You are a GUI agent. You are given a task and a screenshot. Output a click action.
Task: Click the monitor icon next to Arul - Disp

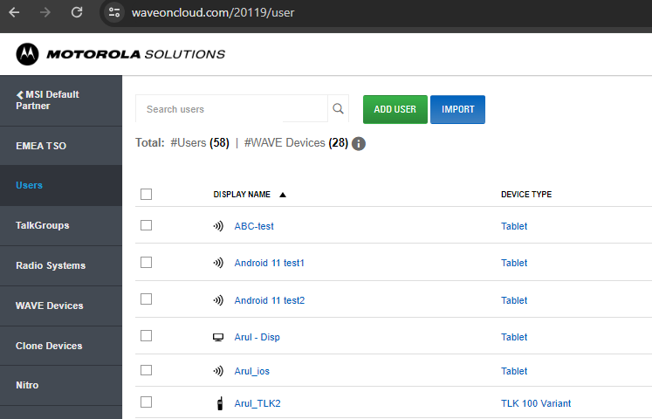tap(218, 337)
